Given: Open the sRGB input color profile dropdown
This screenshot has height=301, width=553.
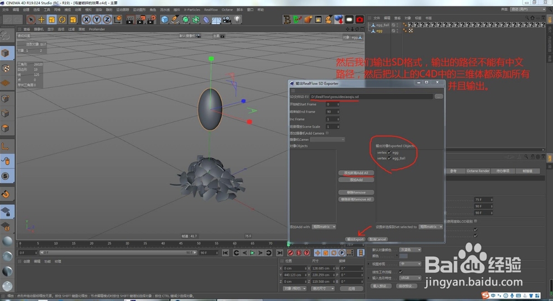Looking at the screenshot, I should pyautogui.click(x=410, y=278).
